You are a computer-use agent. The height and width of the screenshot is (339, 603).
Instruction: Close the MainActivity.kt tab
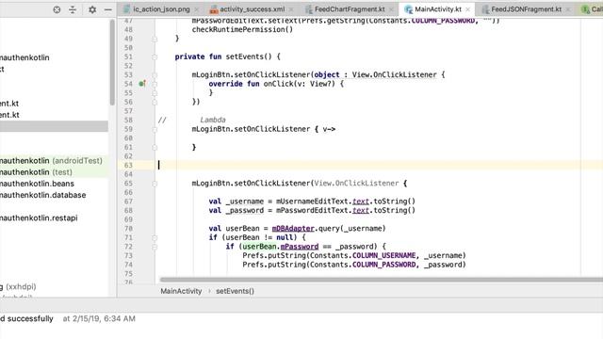[x=467, y=9]
